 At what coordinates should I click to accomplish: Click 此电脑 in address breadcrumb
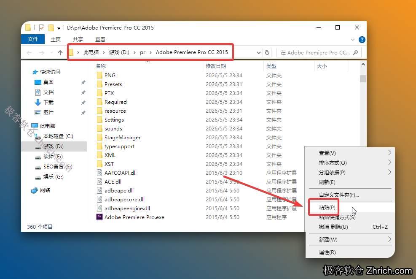coord(91,52)
